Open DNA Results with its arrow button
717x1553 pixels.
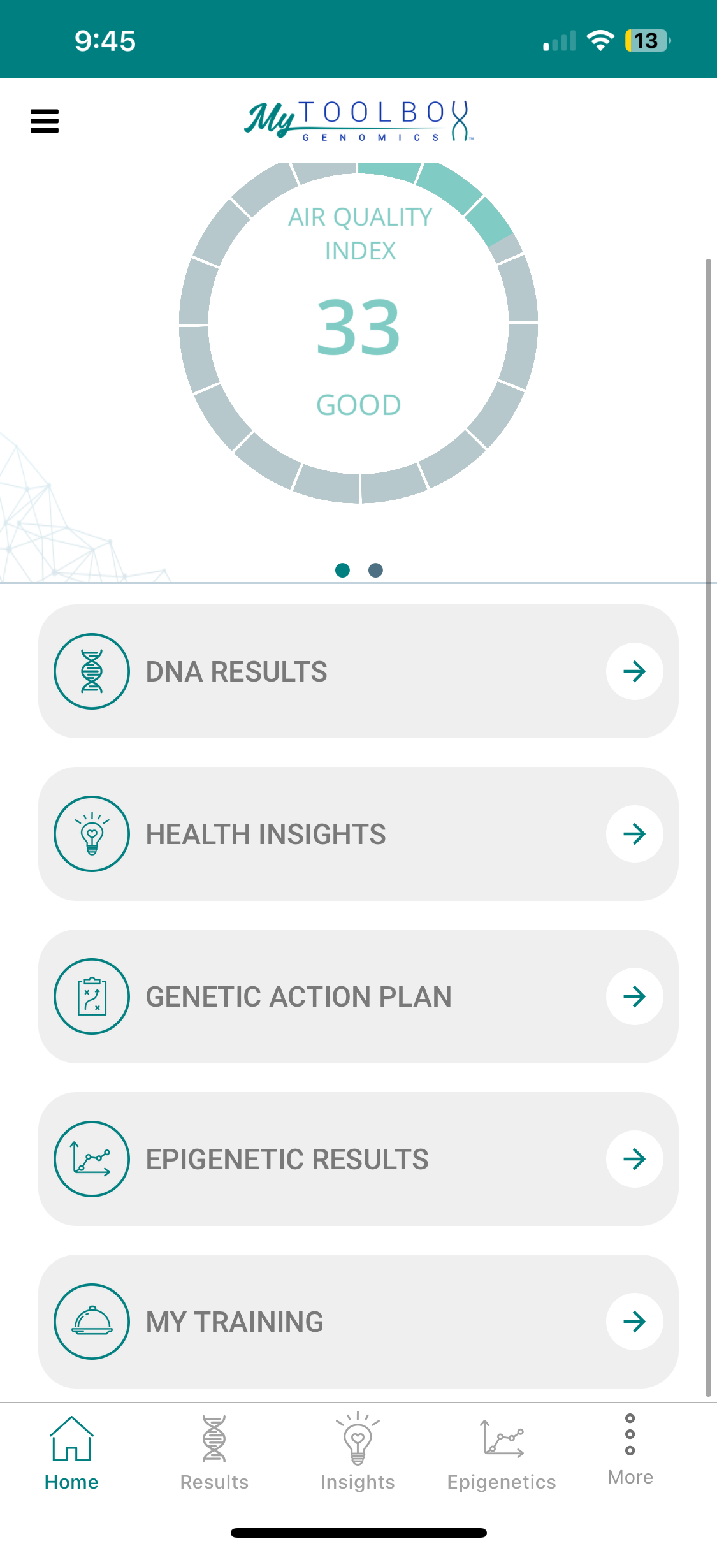click(x=635, y=671)
